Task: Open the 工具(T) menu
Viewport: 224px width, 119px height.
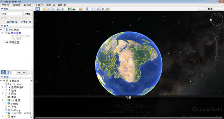Action: click(39, 5)
